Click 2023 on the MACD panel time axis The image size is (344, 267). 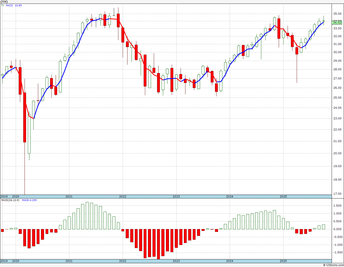coord(176,261)
